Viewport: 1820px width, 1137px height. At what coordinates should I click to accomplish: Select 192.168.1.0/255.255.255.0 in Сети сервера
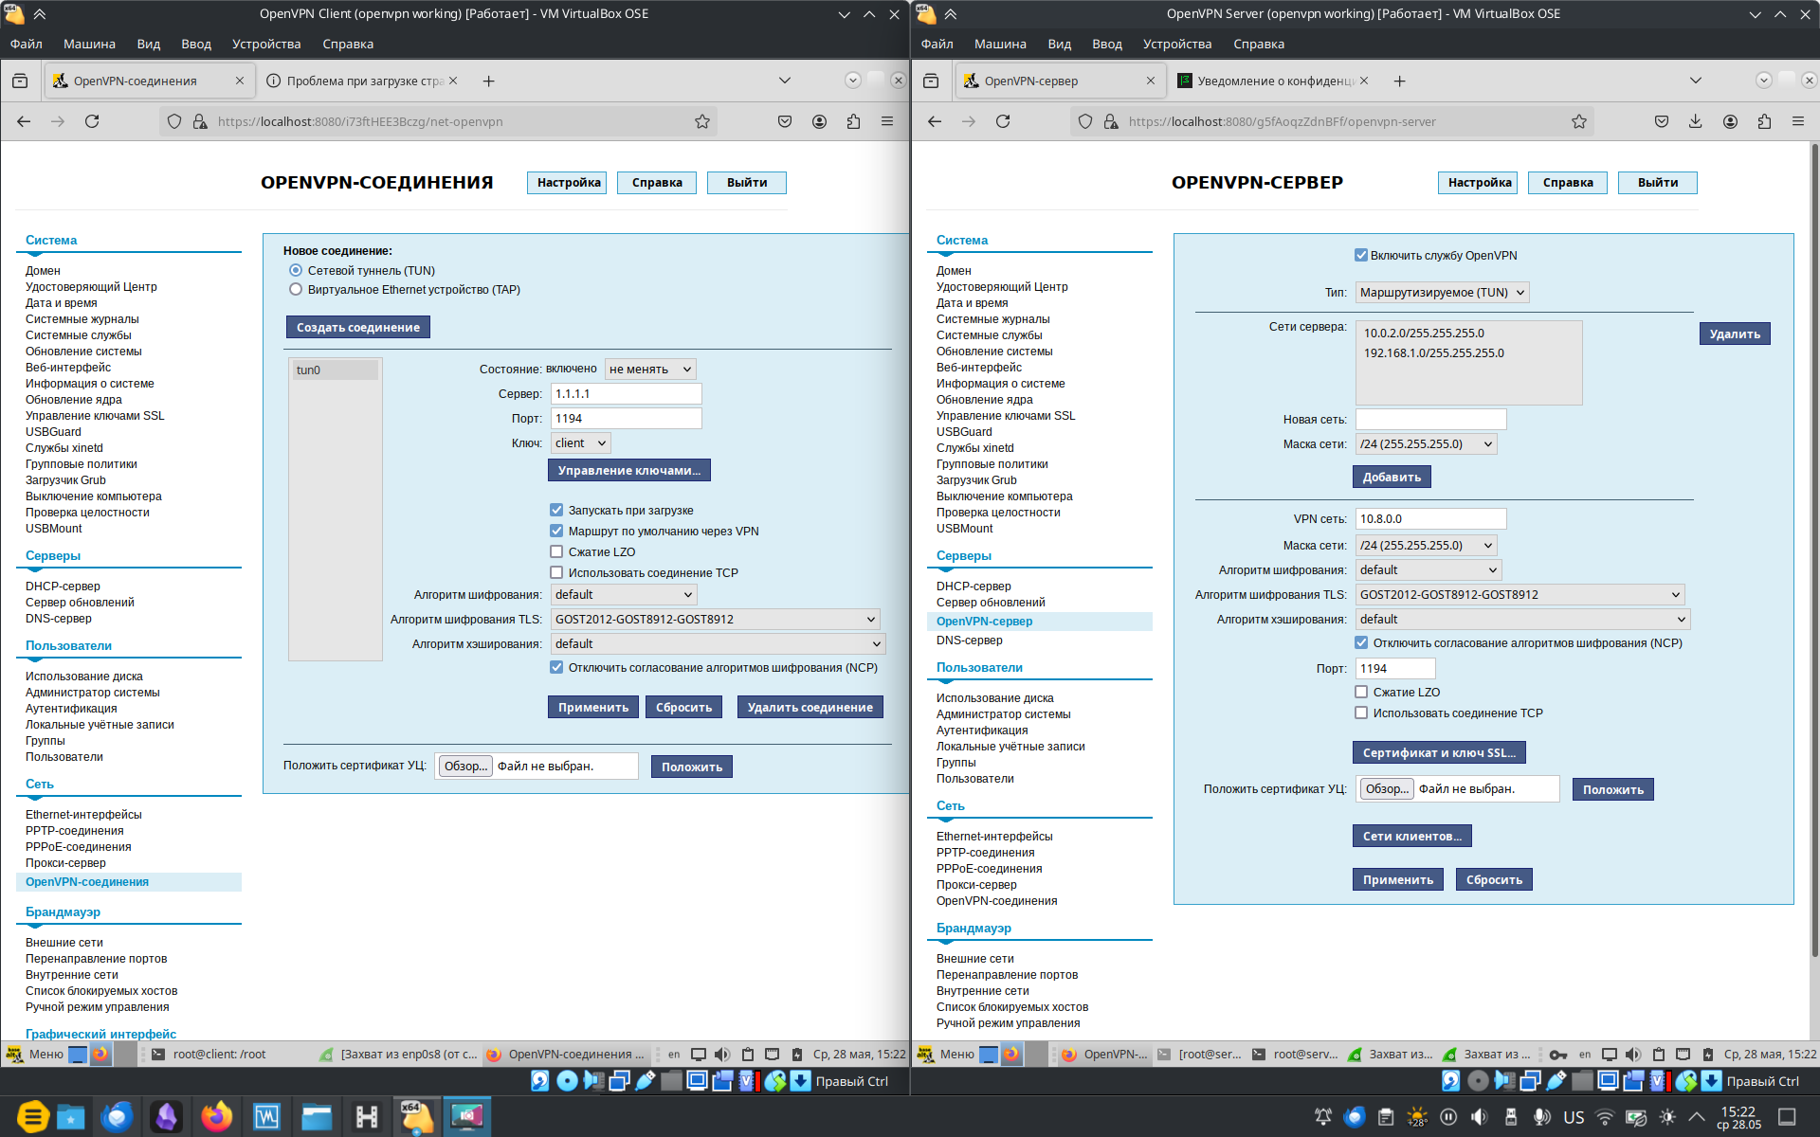click(x=1468, y=353)
